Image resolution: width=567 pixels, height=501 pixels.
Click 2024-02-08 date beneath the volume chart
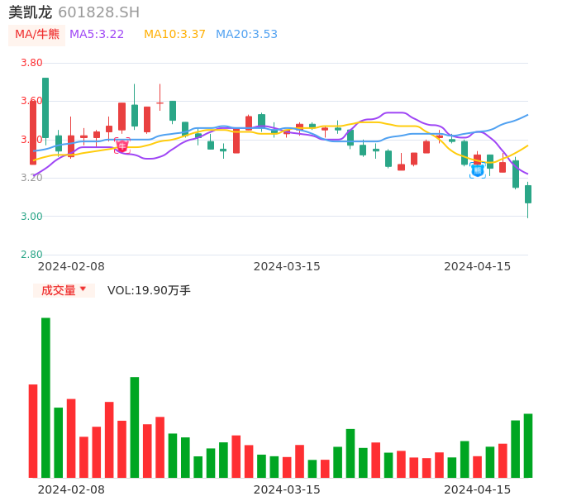point(71,489)
